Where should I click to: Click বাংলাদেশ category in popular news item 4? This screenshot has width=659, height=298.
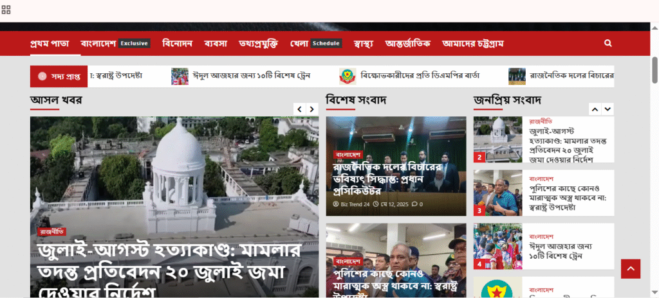tap(541, 236)
